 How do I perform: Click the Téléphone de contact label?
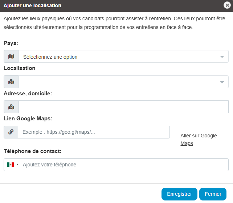click(33, 151)
